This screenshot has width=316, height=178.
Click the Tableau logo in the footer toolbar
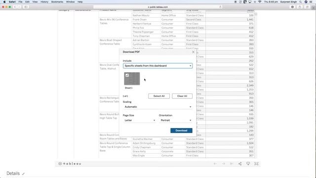click(70, 164)
